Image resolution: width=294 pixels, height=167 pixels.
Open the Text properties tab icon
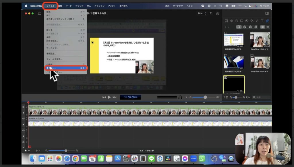262,21
